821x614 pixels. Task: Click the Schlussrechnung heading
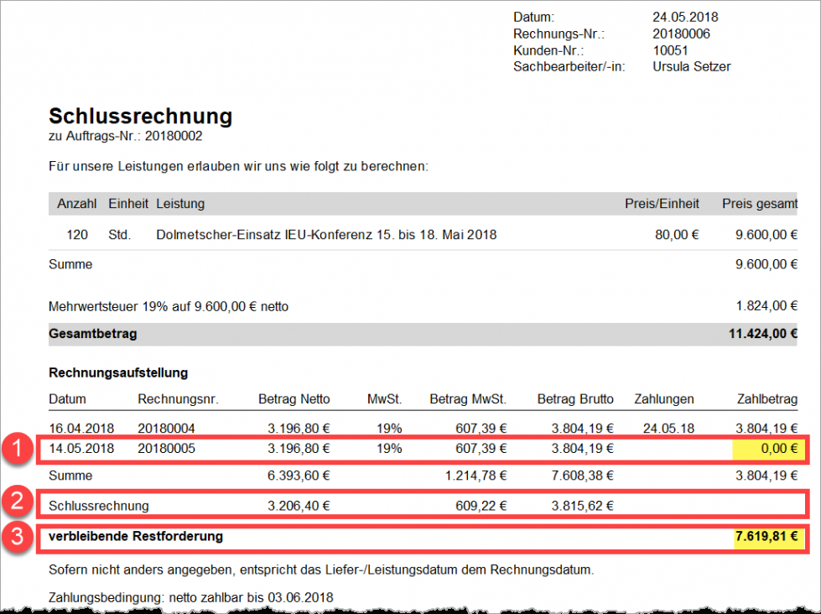140,116
